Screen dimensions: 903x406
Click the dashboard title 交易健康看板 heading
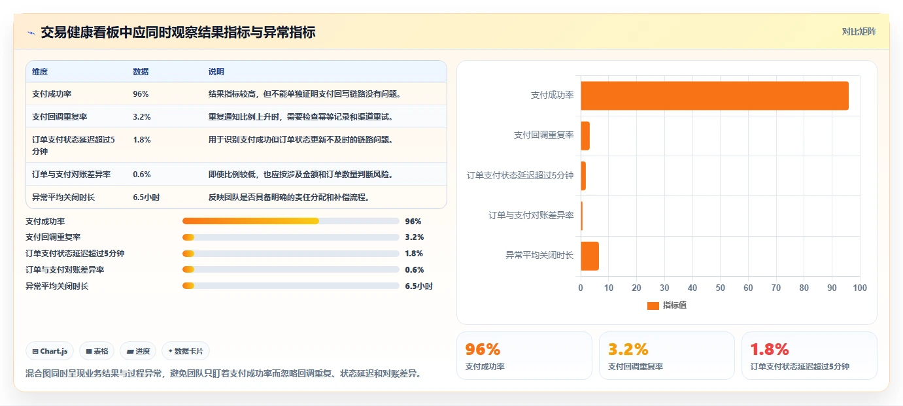pos(178,32)
